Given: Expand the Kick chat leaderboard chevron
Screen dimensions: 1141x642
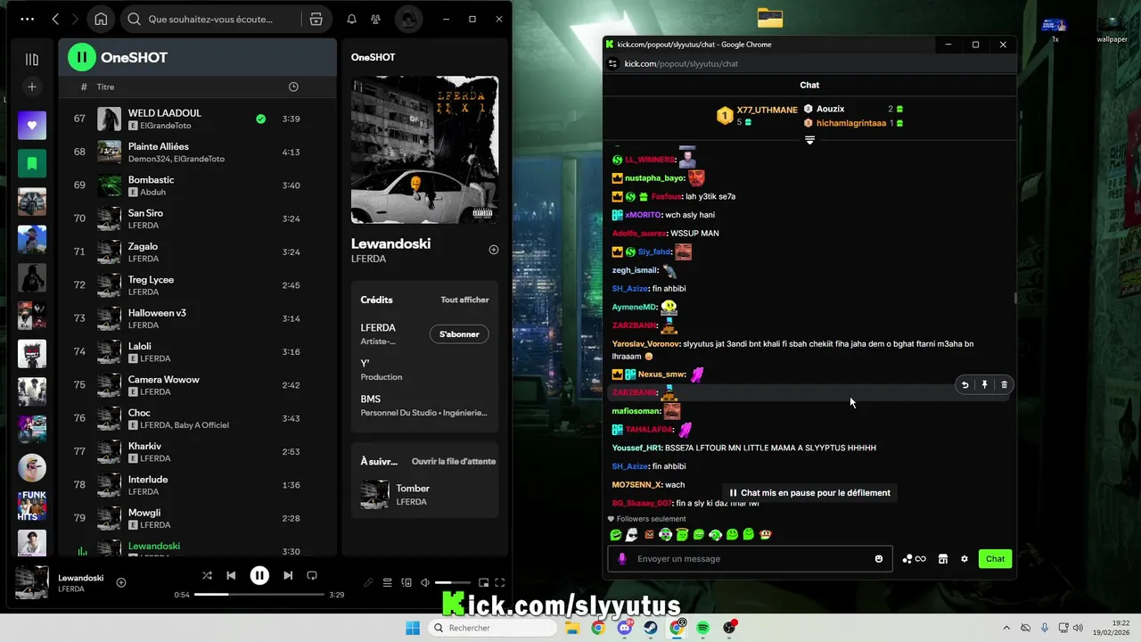Looking at the screenshot, I should point(809,140).
